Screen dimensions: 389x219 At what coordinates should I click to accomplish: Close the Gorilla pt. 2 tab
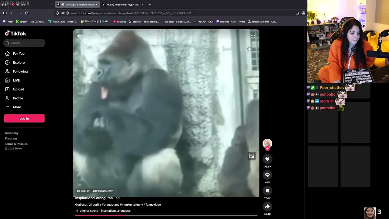tap(97, 5)
